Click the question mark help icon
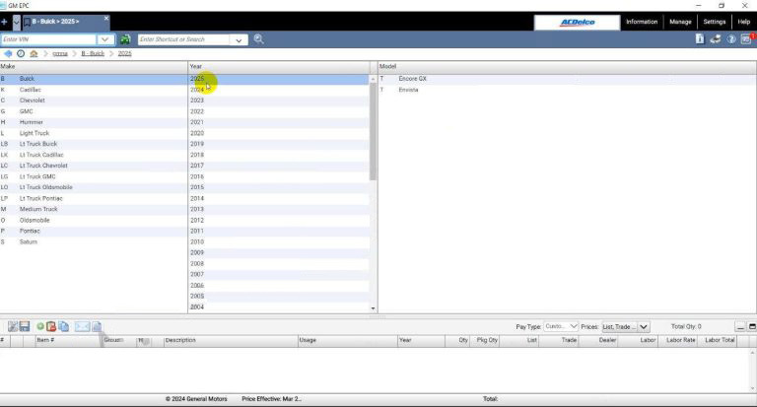Viewport: 757px width, 407px height. point(731,39)
